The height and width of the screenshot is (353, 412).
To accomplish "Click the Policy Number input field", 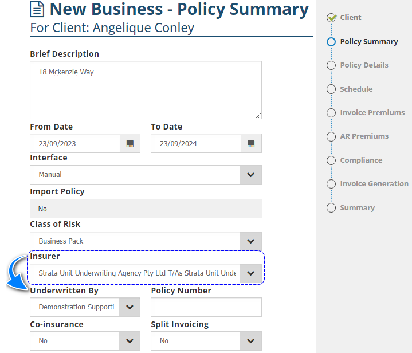I will 206,307.
